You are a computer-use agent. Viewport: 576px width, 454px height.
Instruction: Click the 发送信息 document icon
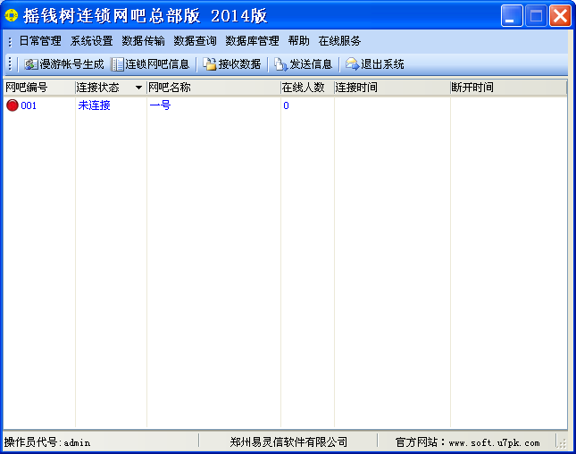(281, 64)
